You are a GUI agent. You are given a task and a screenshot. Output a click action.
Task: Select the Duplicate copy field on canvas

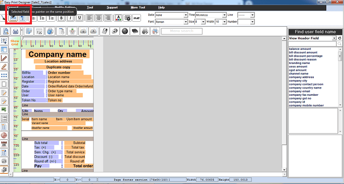point(58,67)
